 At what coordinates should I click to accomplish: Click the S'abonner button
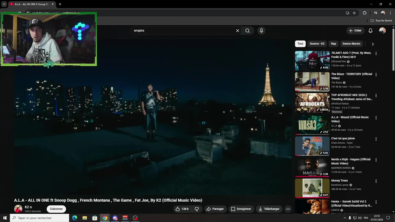(56, 209)
